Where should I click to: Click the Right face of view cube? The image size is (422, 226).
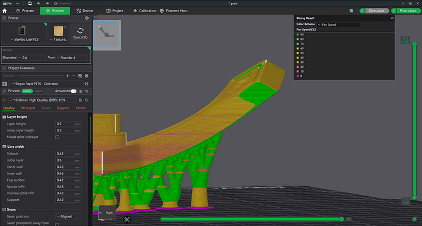click(x=109, y=213)
